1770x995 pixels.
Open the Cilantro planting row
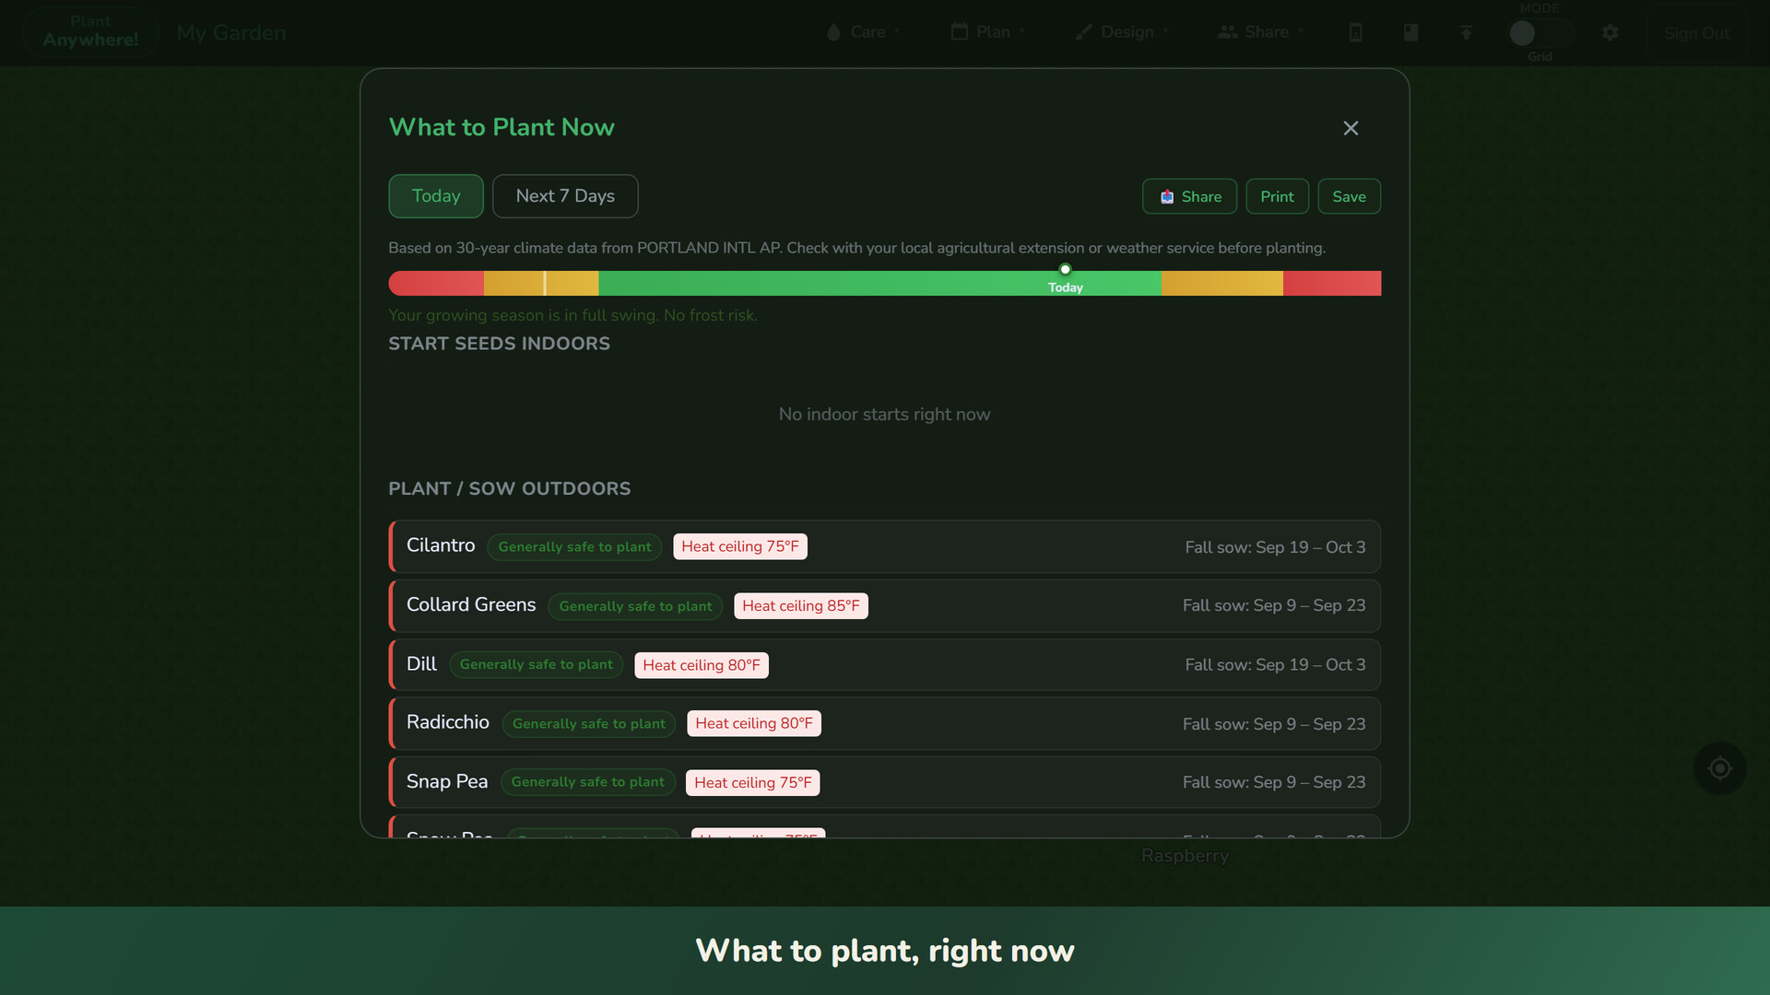coord(885,546)
